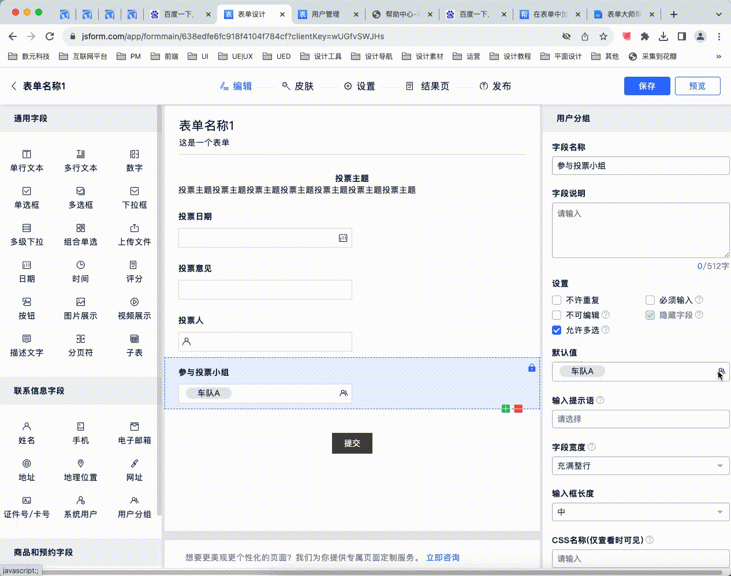Open the 立即咨询 link
731x576 pixels.
tap(442, 558)
